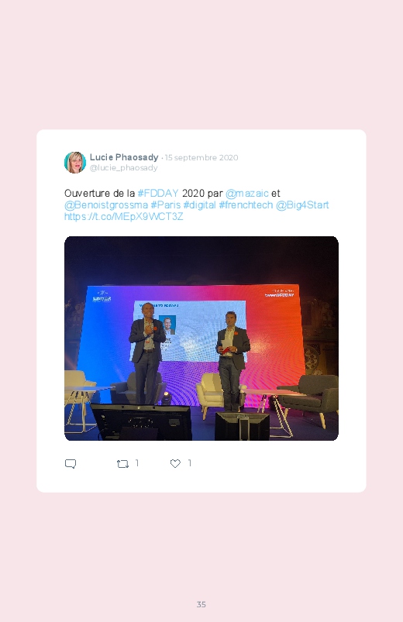This screenshot has height=622, width=403.
Task: Click the heart like icon
Action: [x=175, y=463]
